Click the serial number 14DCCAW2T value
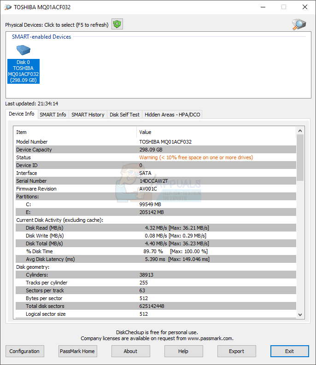 tap(153, 181)
